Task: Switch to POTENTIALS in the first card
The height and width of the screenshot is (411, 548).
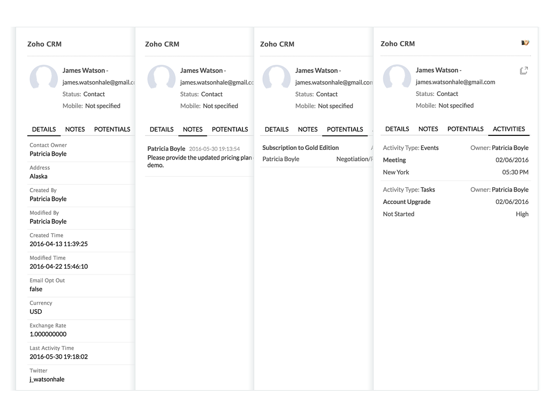Action: click(112, 129)
